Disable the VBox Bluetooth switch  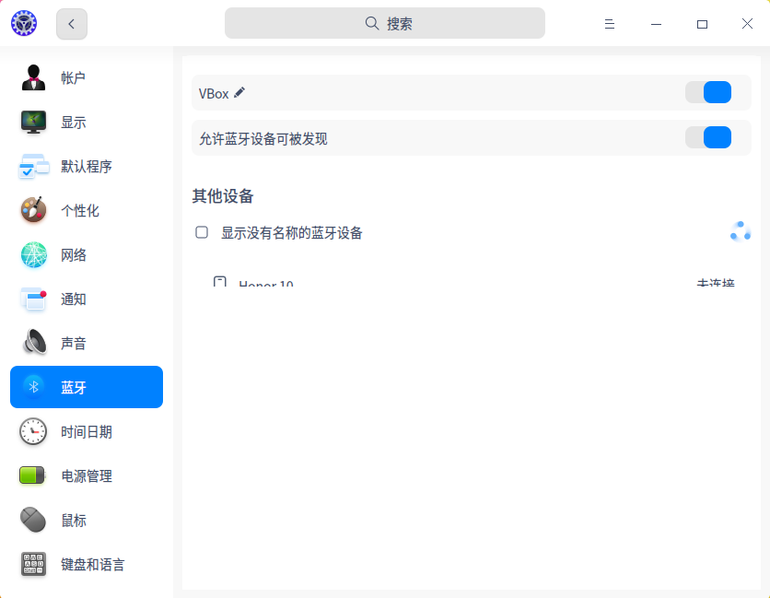pos(709,92)
